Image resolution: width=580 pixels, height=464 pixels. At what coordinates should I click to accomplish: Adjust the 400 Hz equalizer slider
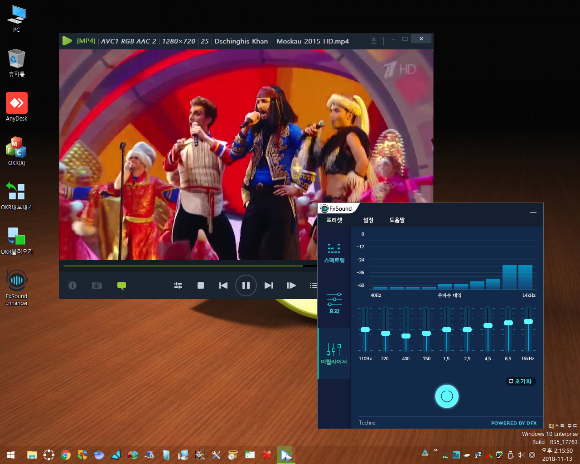coord(406,336)
